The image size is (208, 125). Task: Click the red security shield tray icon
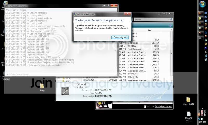click(202, 111)
